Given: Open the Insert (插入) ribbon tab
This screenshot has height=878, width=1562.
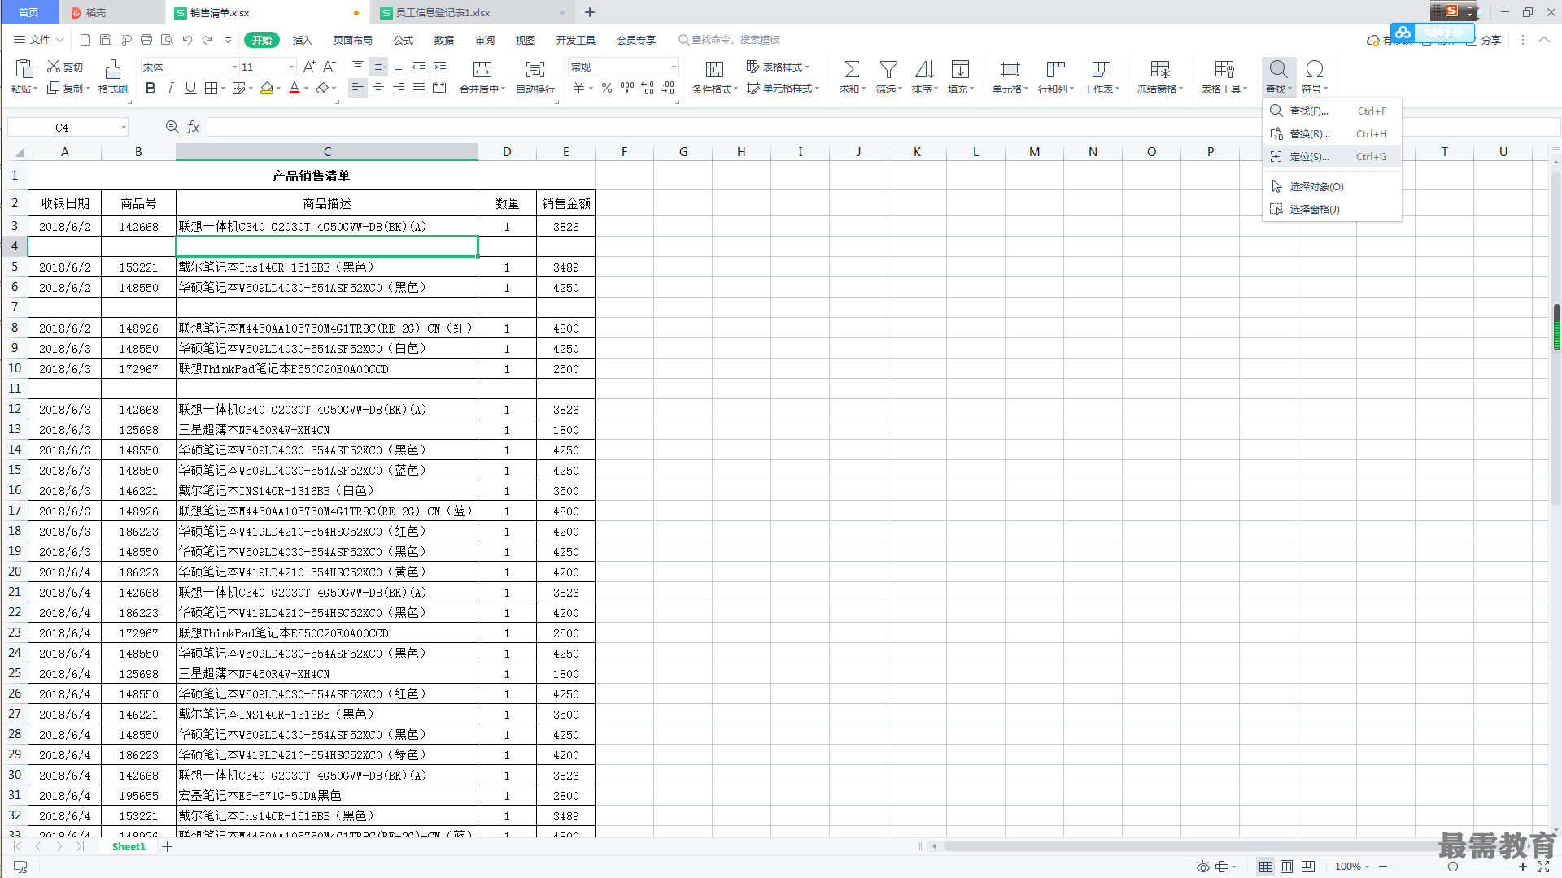Looking at the screenshot, I should [x=302, y=40].
